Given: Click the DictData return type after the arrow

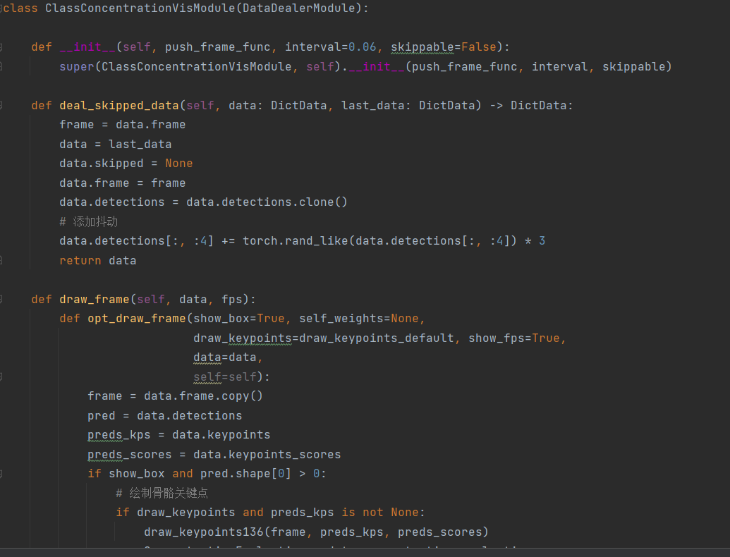Looking at the screenshot, I should 539,106.
